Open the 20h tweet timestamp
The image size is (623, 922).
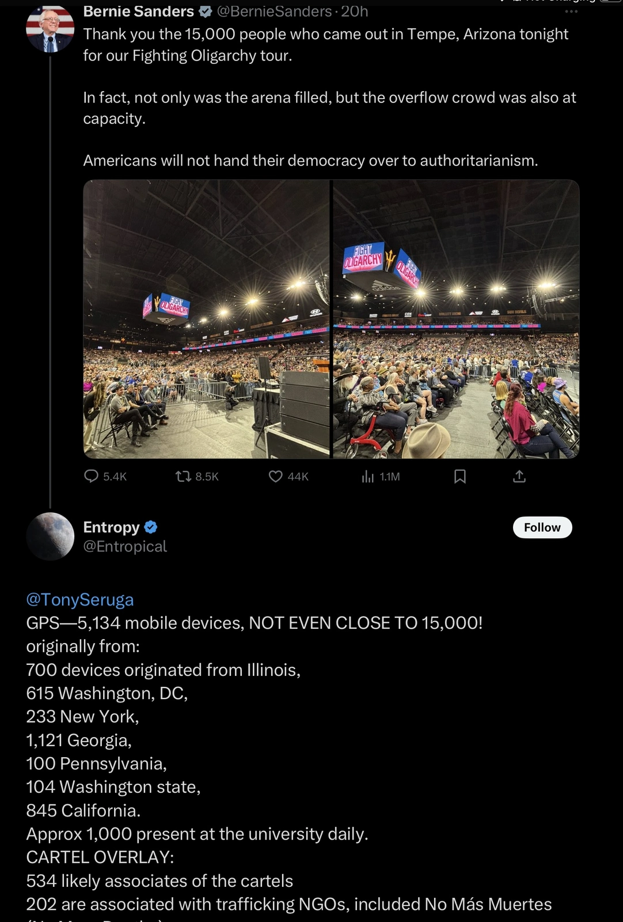[x=355, y=12]
